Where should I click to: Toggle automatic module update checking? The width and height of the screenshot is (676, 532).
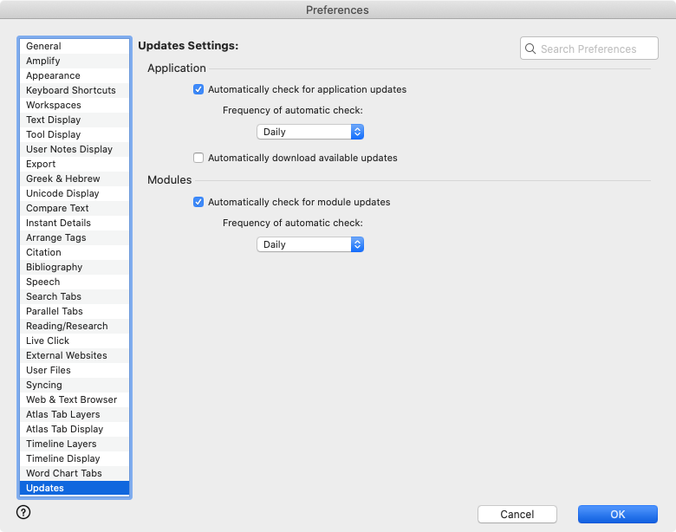(x=198, y=202)
